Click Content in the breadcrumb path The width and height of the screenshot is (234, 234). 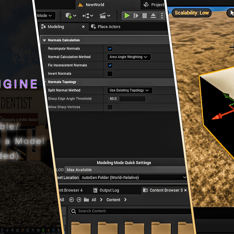tap(113, 200)
